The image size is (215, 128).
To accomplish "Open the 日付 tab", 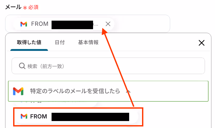I will (60, 42).
